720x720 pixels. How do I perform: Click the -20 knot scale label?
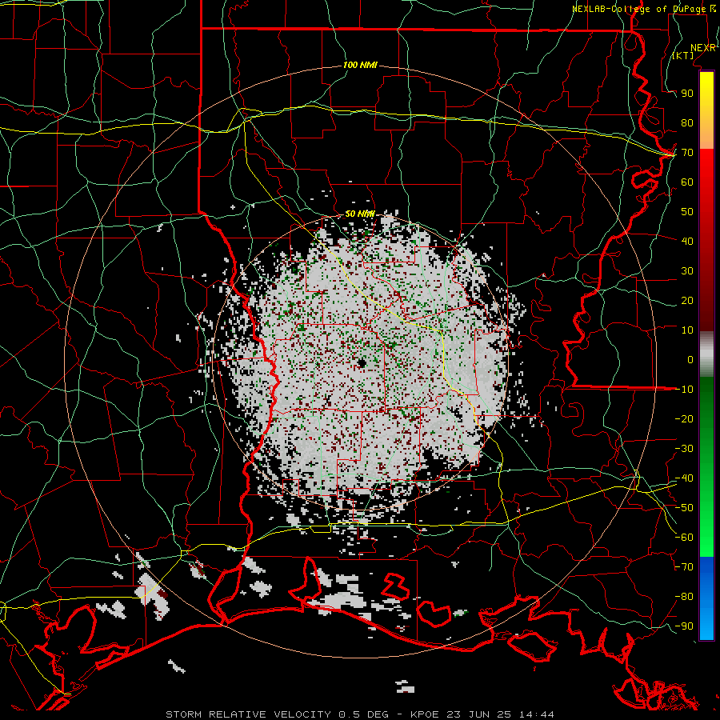pos(684,418)
